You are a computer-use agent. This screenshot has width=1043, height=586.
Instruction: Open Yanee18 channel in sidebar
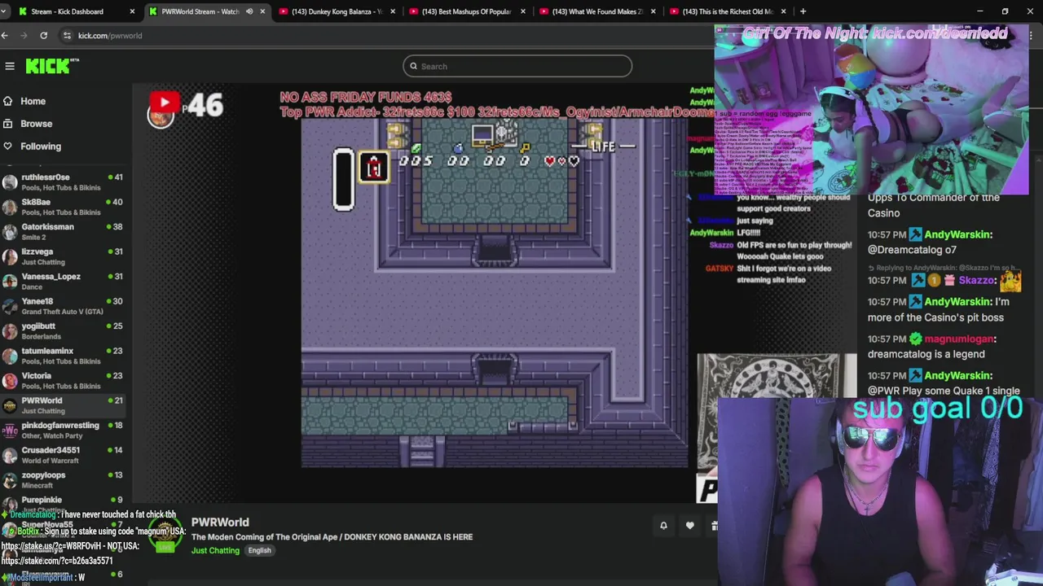(x=65, y=306)
